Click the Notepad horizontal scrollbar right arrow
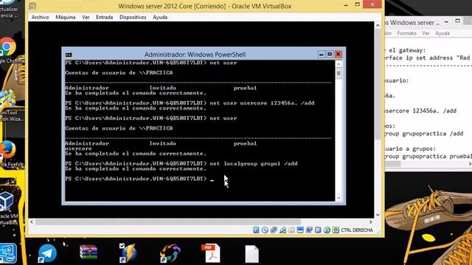 pos(470,164)
